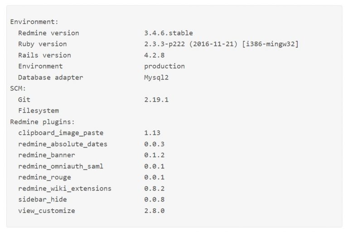Click the redmine_omniauth_saml plugin name

pos(61,166)
